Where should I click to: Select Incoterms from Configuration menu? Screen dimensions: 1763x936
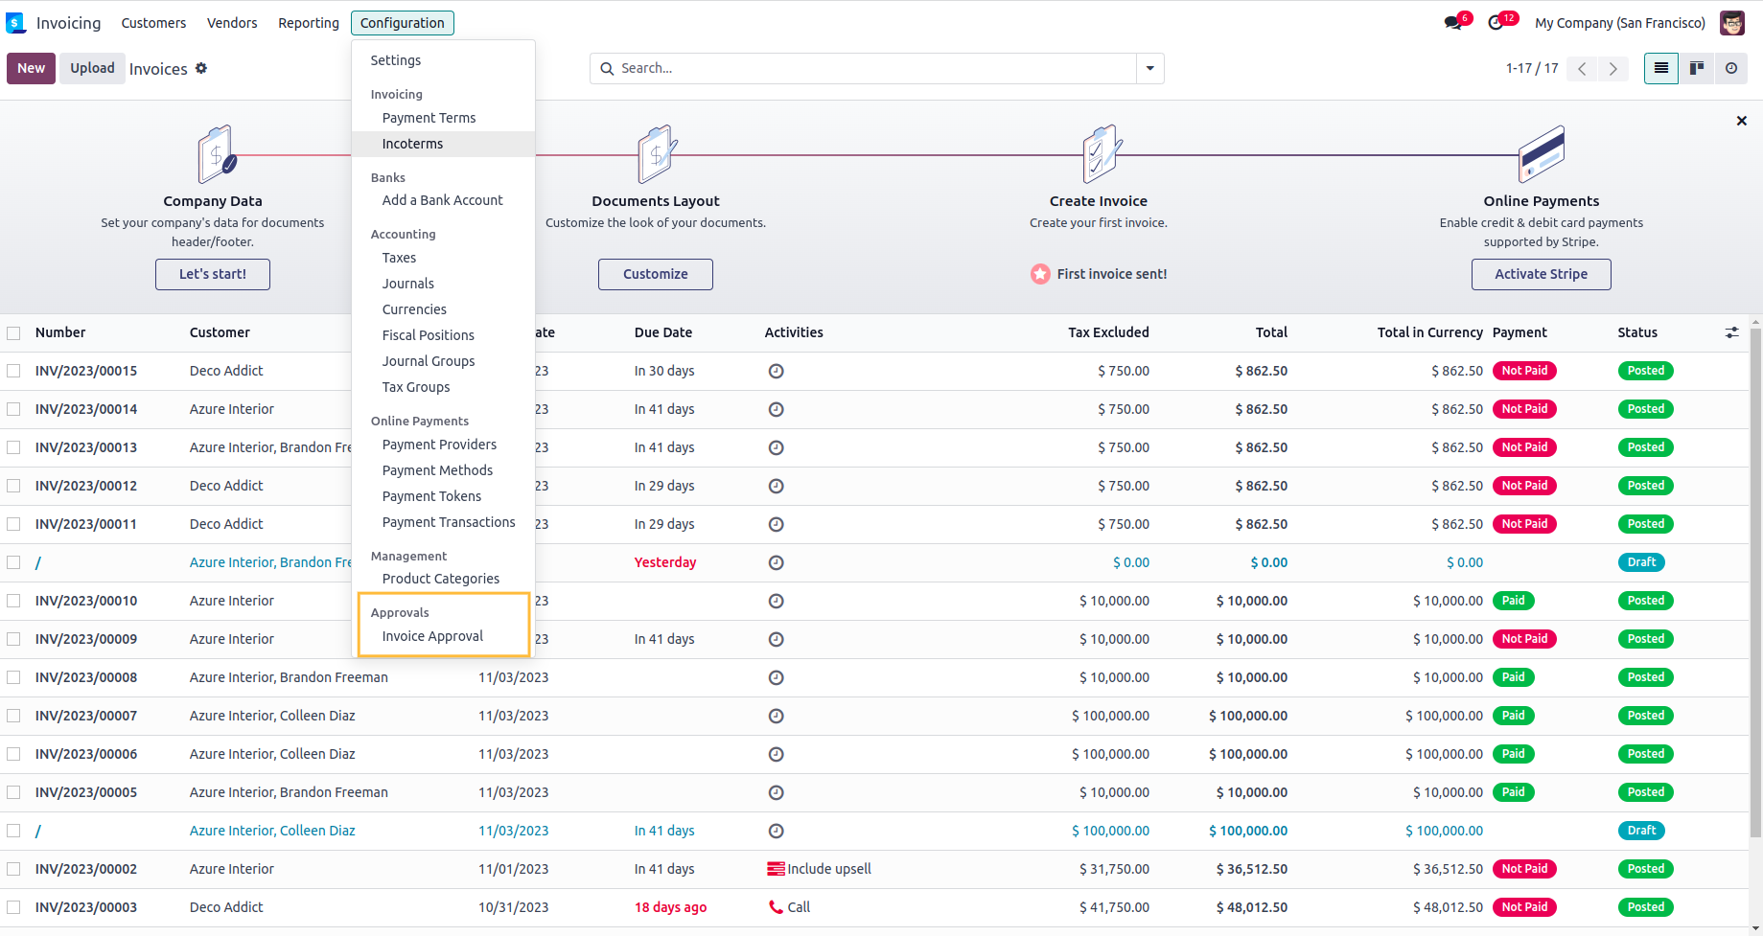point(412,144)
